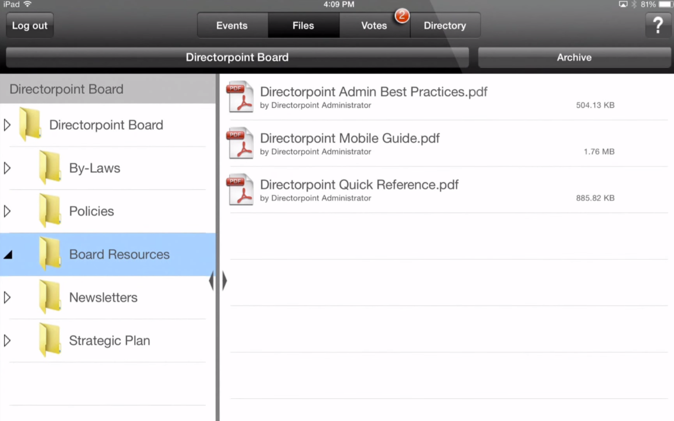Click the PDF icon for Directorpoint Mobile Guide
674x421 pixels.
pyautogui.click(x=241, y=142)
